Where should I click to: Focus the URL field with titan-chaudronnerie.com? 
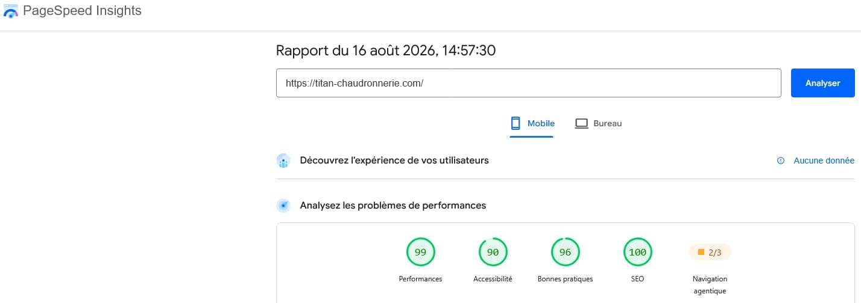click(529, 83)
